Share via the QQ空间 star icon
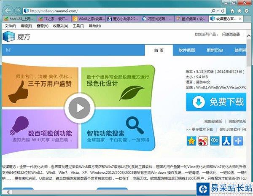Screen dimensions: 253x196 tap(191, 141)
